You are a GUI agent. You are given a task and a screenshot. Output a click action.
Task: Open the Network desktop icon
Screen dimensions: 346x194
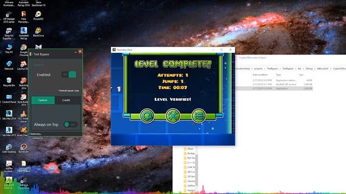pos(9,66)
